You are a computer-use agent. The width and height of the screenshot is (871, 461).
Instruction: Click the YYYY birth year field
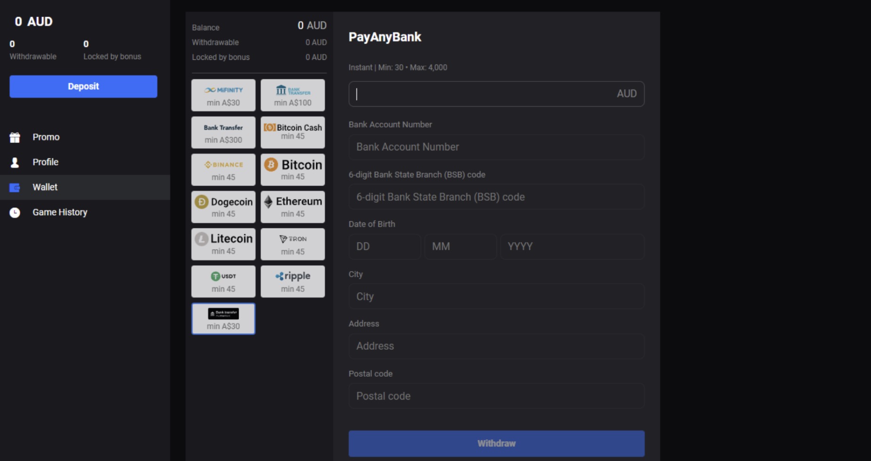click(x=572, y=247)
